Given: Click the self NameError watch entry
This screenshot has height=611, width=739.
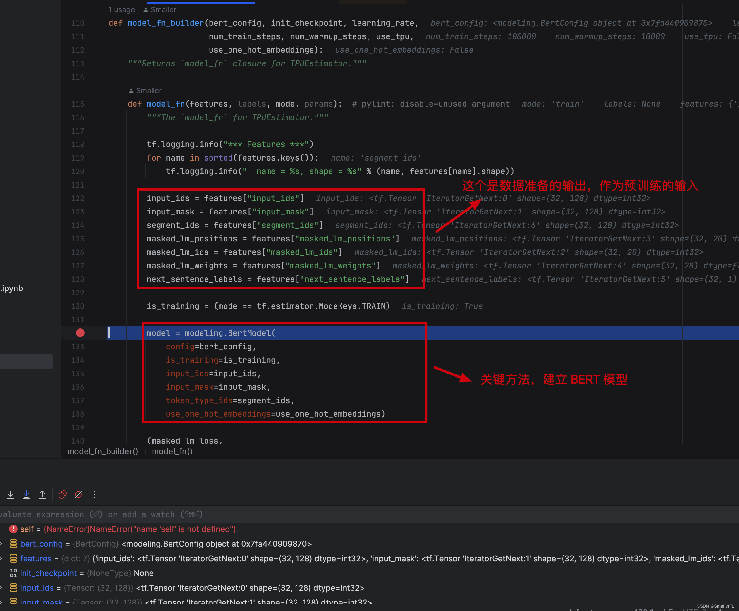Looking at the screenshot, I should (x=128, y=529).
